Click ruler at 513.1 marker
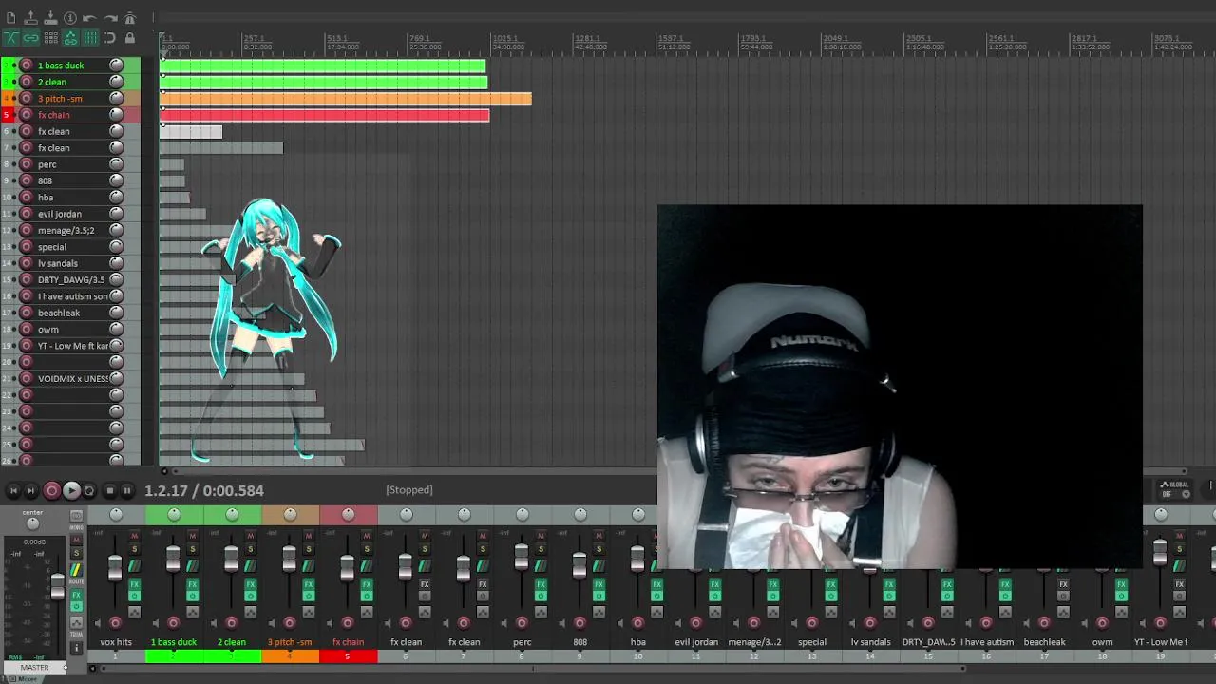Image resolution: width=1216 pixels, height=684 pixels. tap(339, 38)
